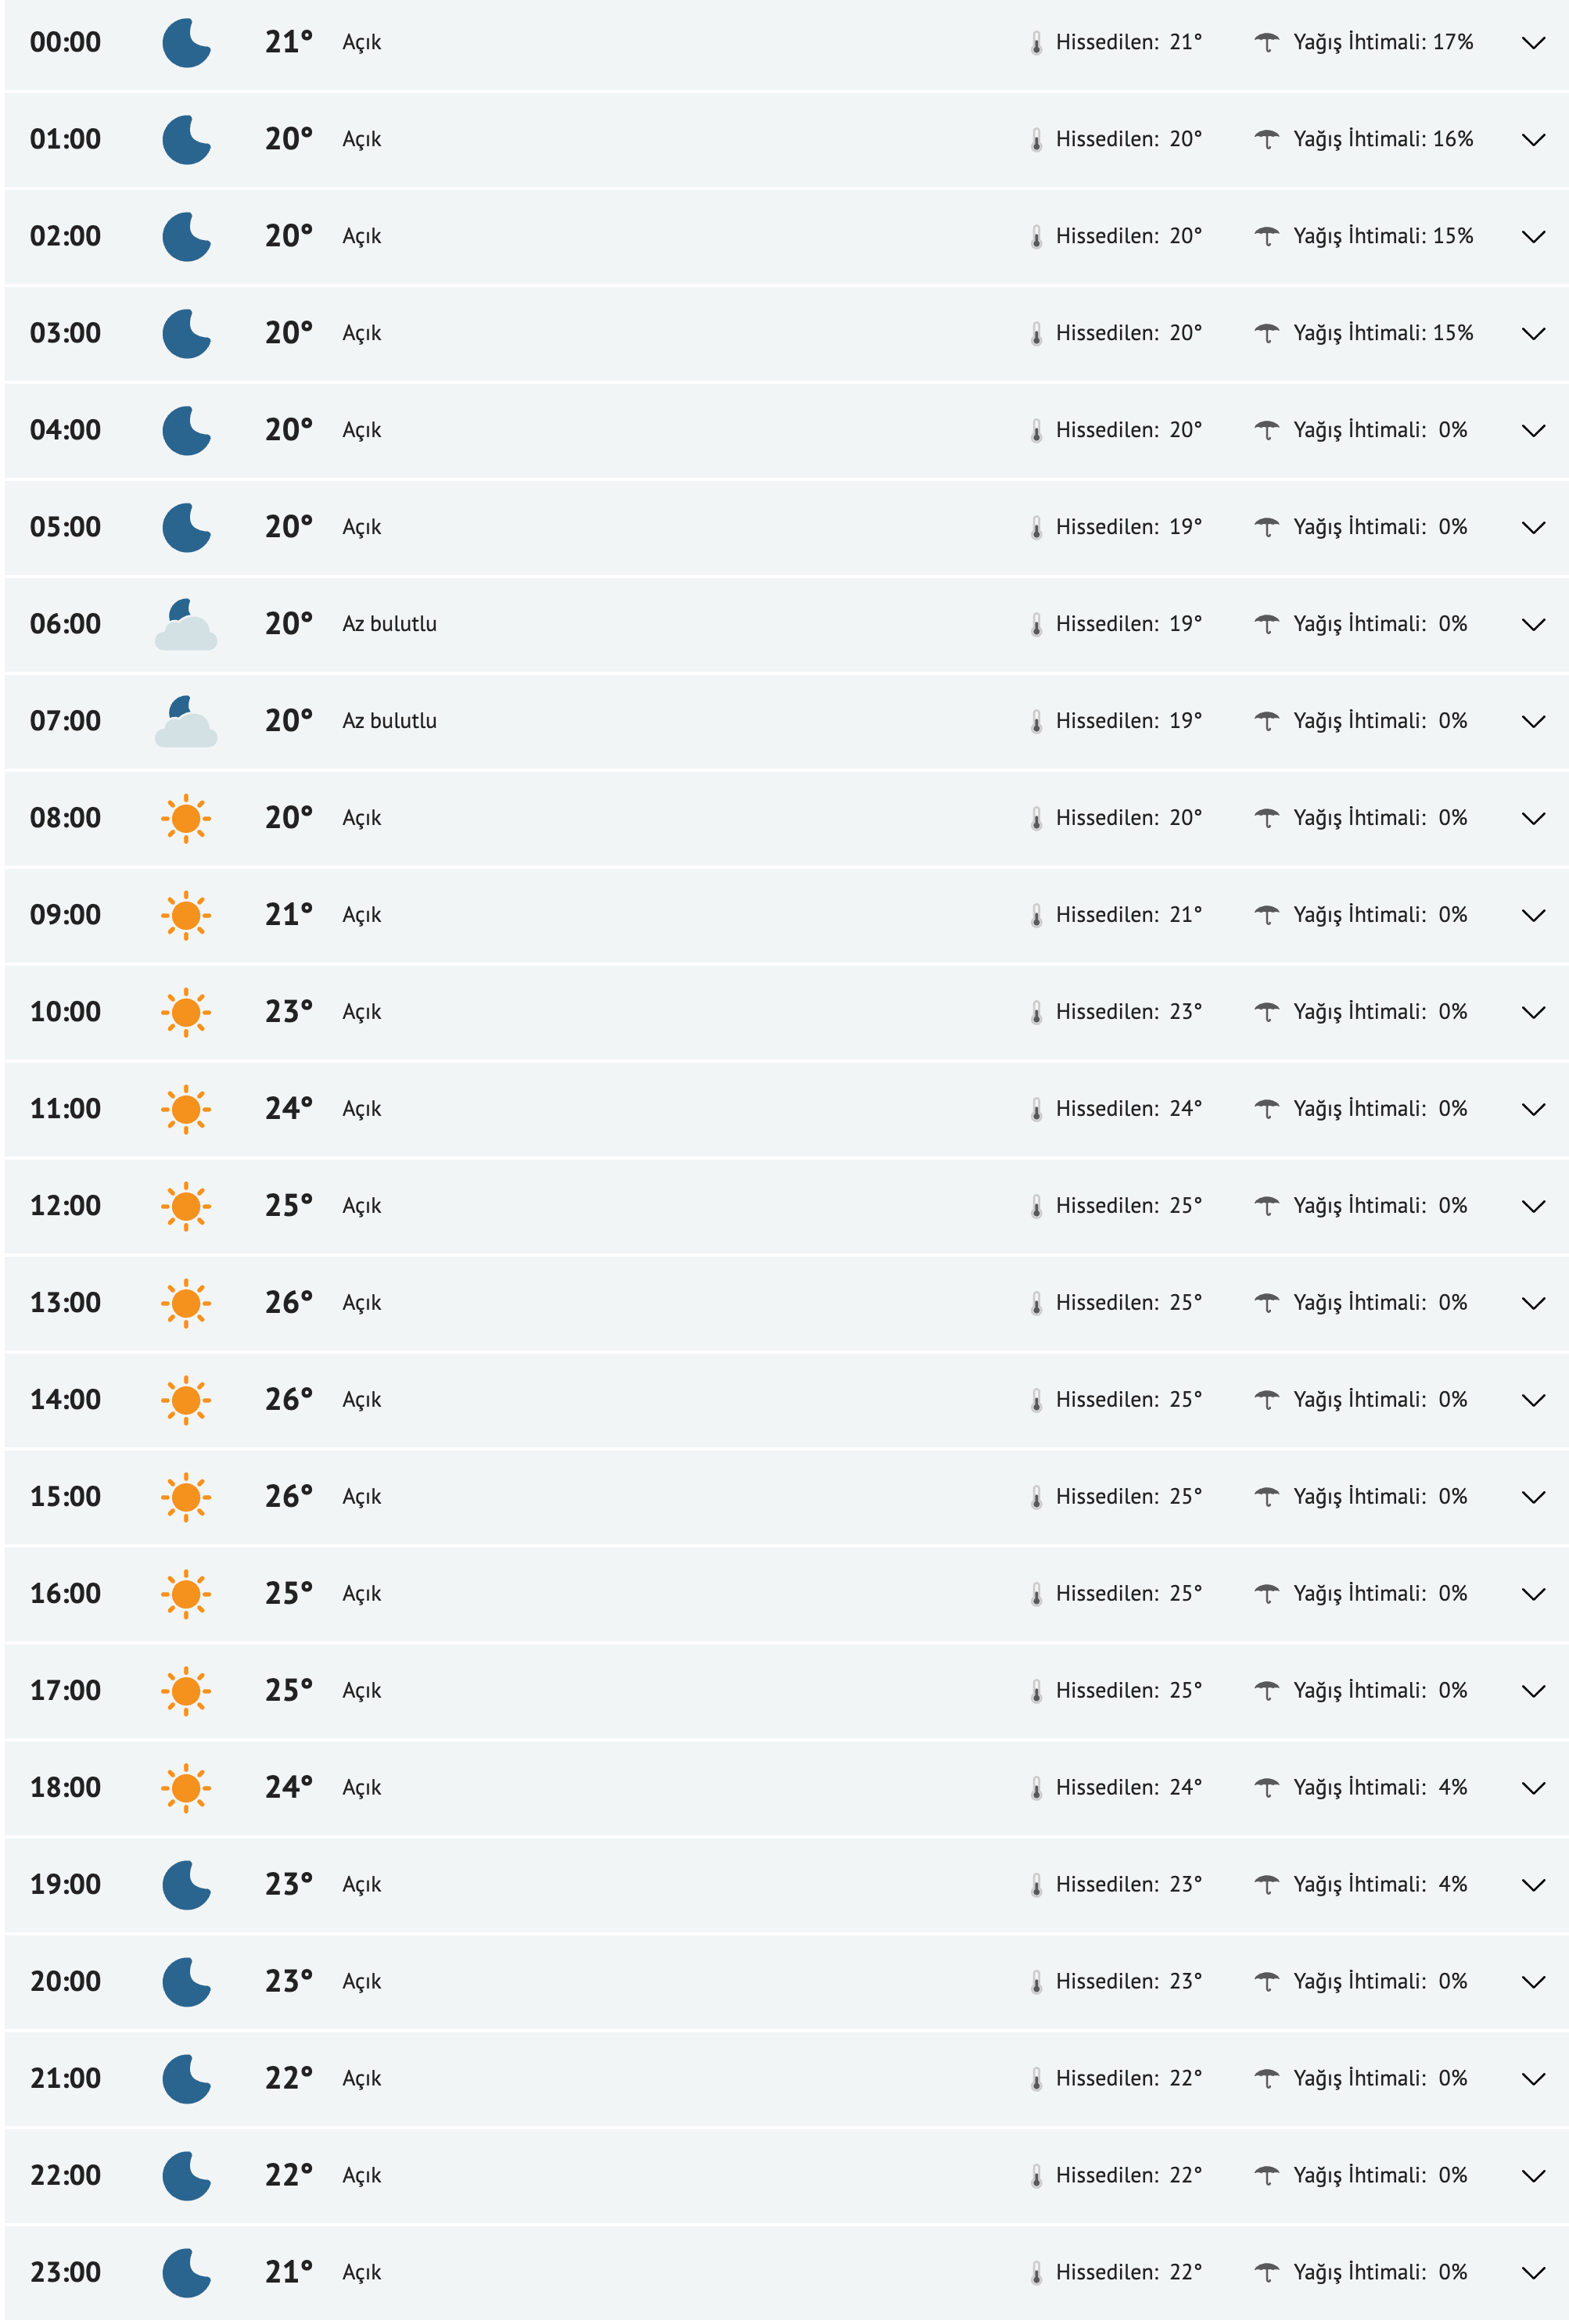Click the 26° temperature at 15:00
The height and width of the screenshot is (2324, 1569).
click(x=288, y=1497)
